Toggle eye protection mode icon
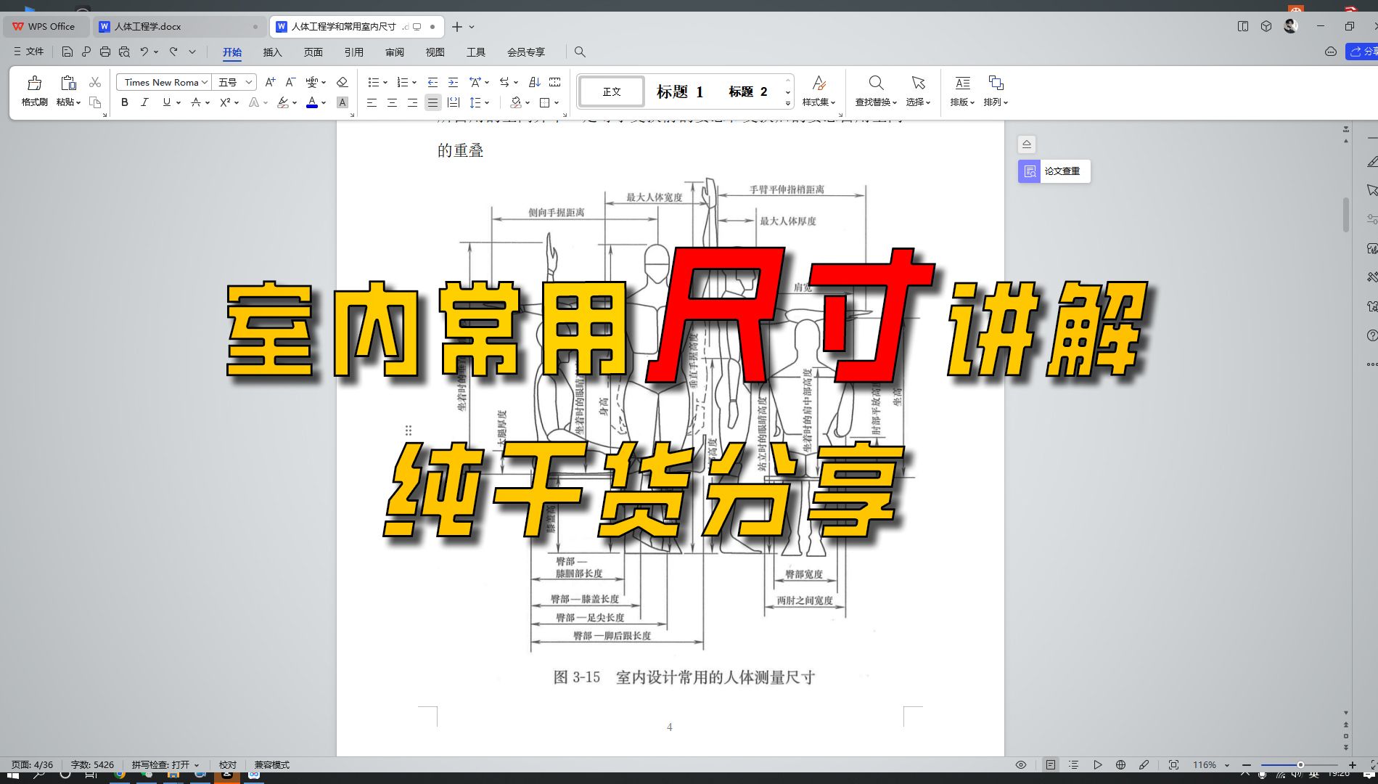This screenshot has width=1378, height=784. pyautogui.click(x=1021, y=764)
